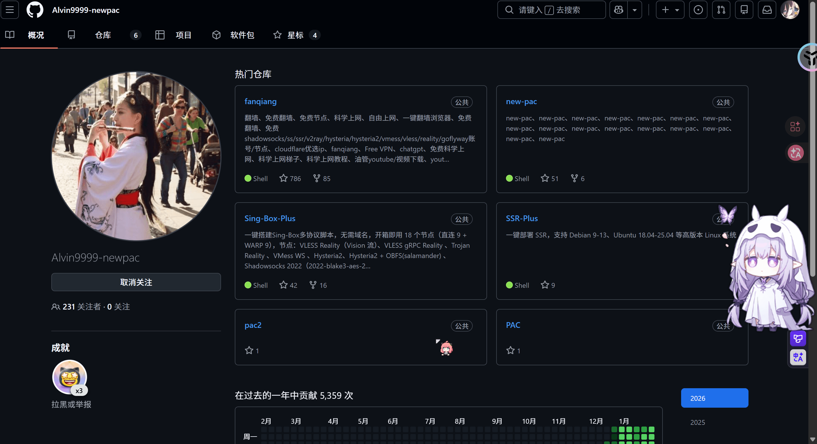Open Copilot chat icon
Viewport: 817px width, 444px height.
tap(618, 10)
